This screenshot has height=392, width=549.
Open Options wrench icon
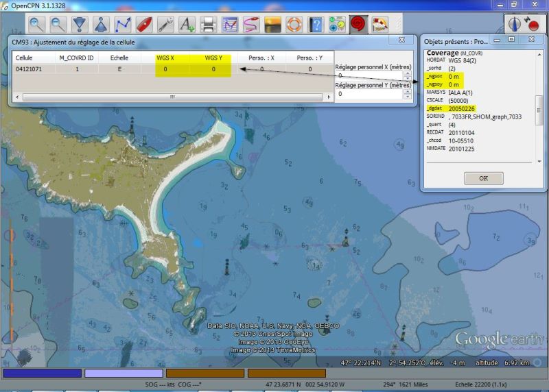click(165, 25)
